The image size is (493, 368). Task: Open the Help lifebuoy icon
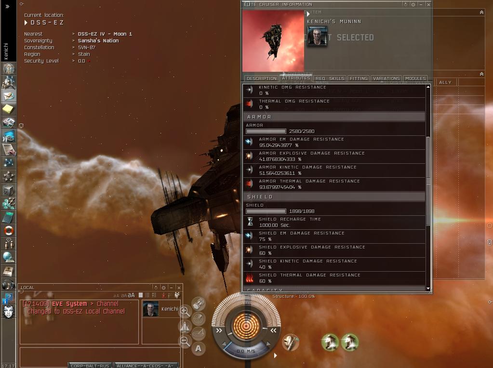(9, 230)
